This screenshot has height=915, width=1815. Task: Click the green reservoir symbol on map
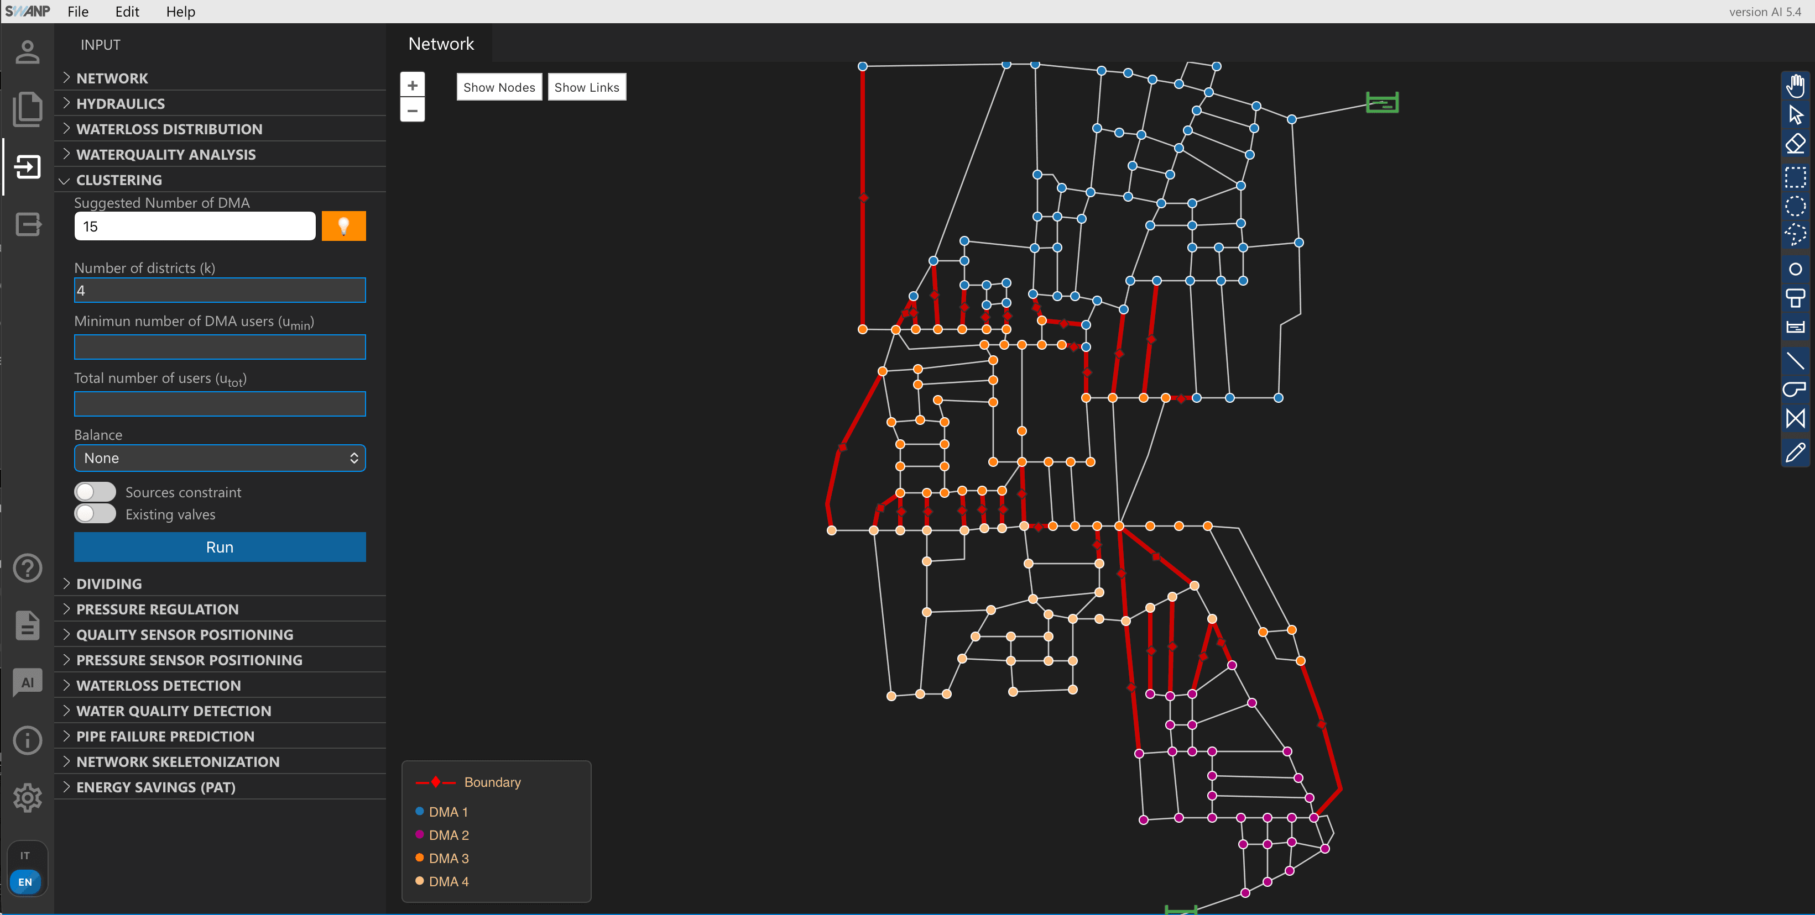click(1381, 103)
